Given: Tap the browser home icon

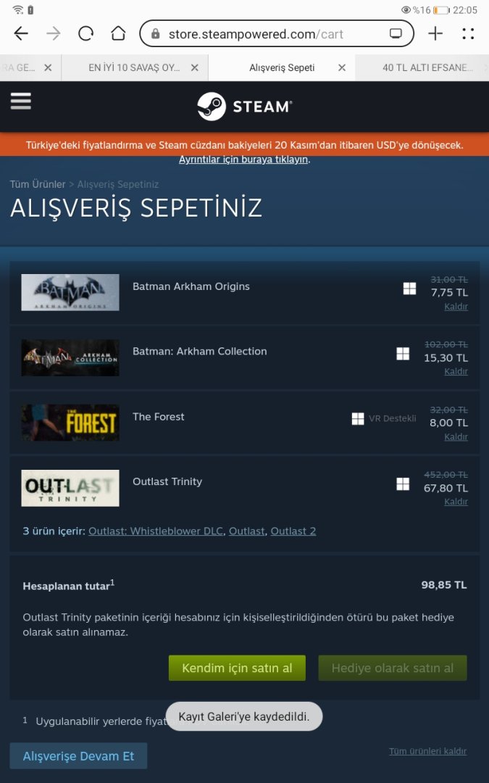Looking at the screenshot, I should click(118, 34).
